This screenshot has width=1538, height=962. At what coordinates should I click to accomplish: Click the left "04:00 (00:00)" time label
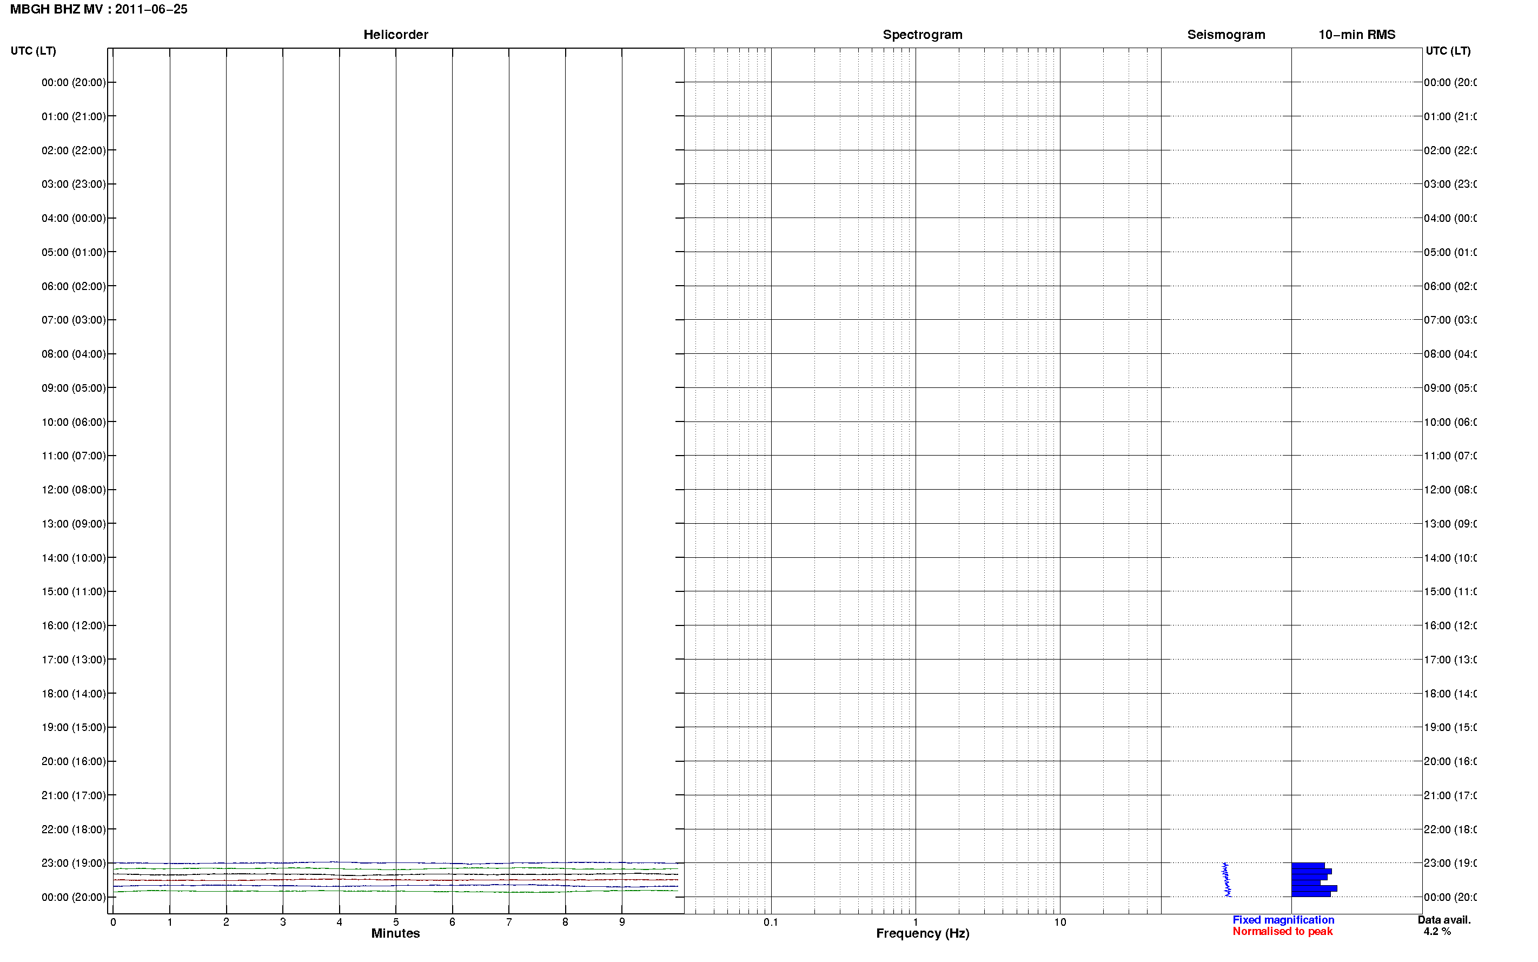click(x=74, y=218)
